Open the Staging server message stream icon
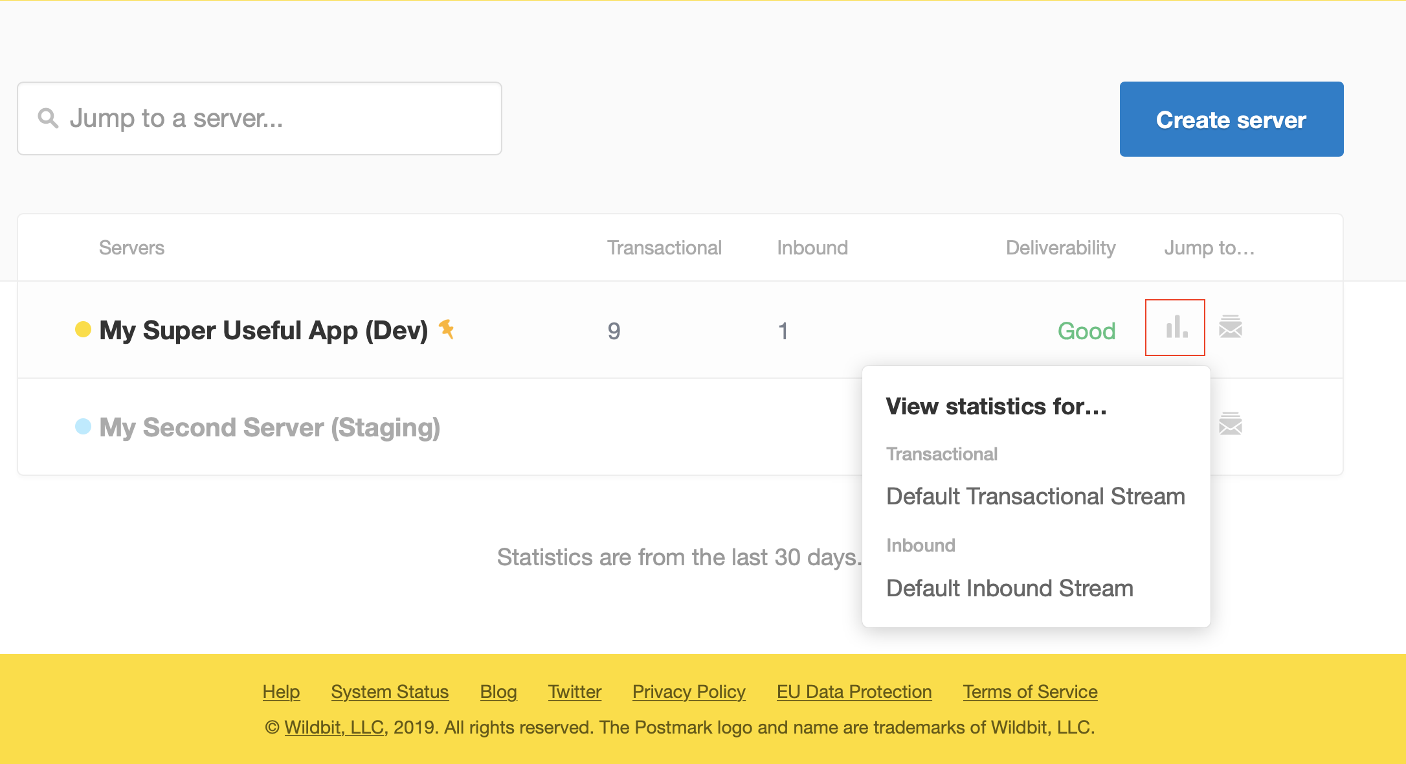This screenshot has height=764, width=1406. pos(1231,425)
